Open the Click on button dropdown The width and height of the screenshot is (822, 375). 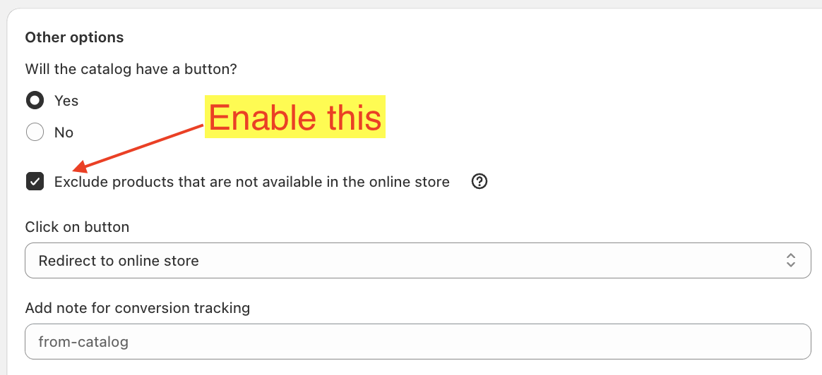417,261
